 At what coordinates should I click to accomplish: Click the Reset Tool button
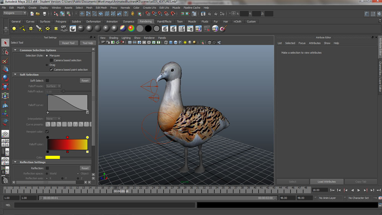[x=68, y=43]
